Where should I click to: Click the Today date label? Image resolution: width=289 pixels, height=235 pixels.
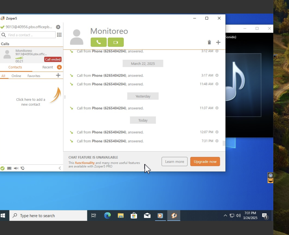143,120
